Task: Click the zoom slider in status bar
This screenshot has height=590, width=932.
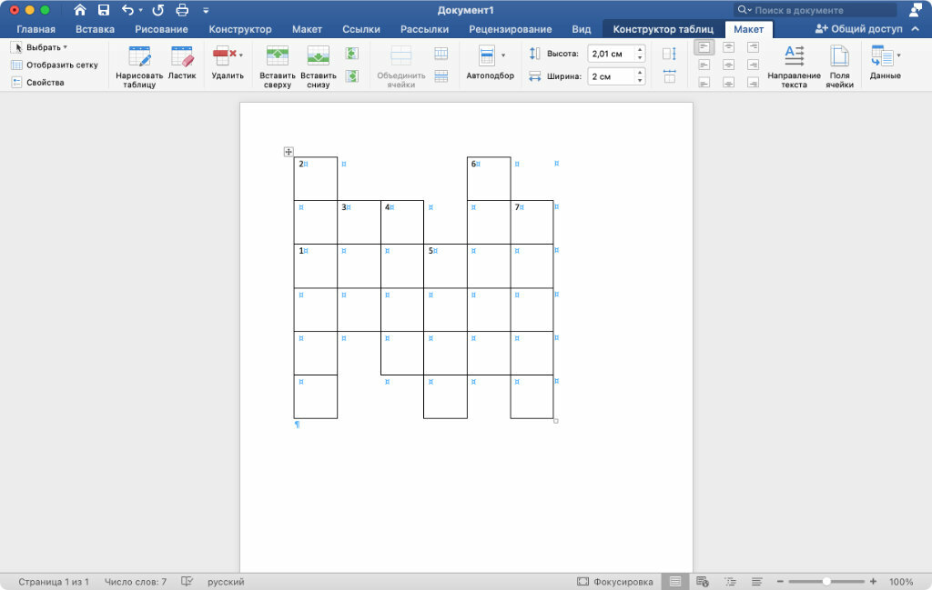Action: point(826,582)
